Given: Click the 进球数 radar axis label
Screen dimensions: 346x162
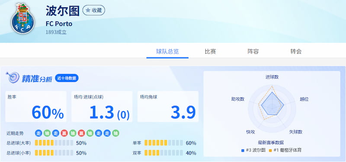Looking at the screenshot, I should 272,77.
